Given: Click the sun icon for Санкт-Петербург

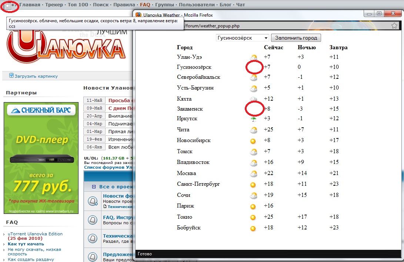Looking at the screenshot, I should [253, 185].
